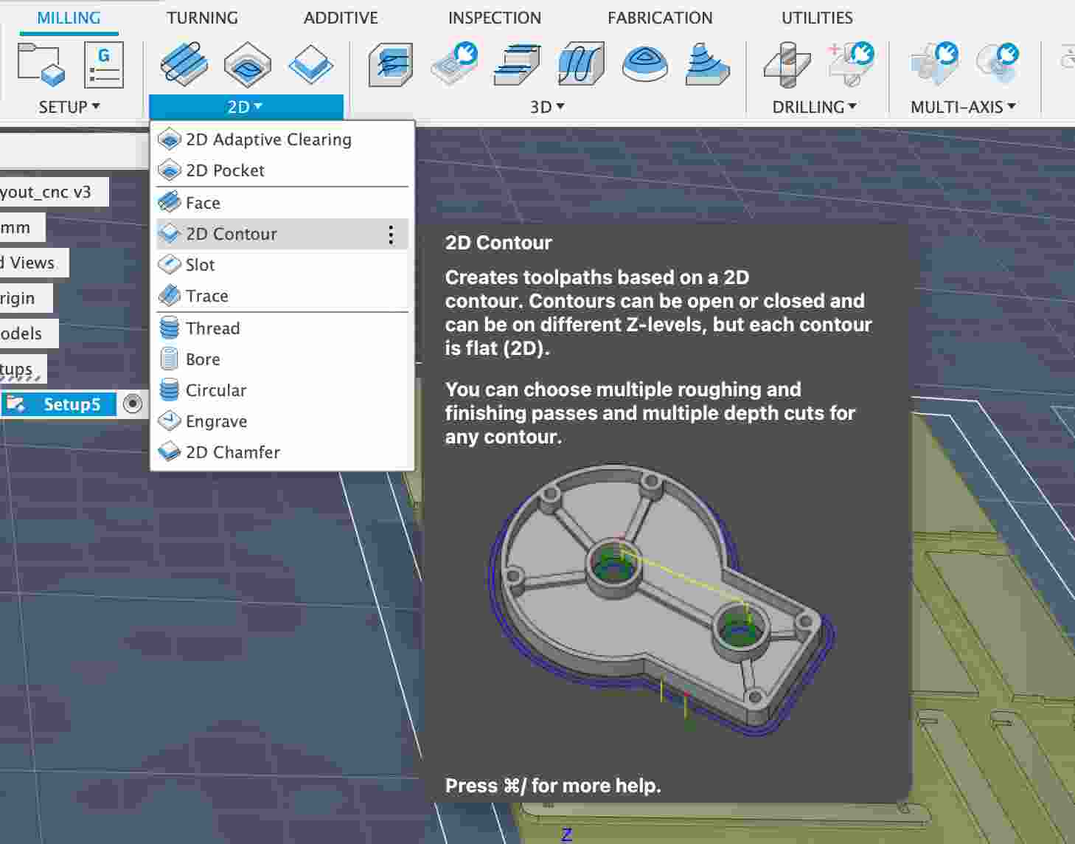The width and height of the screenshot is (1075, 844).
Task: Choose Bore from the 2D menu
Action: point(282,359)
